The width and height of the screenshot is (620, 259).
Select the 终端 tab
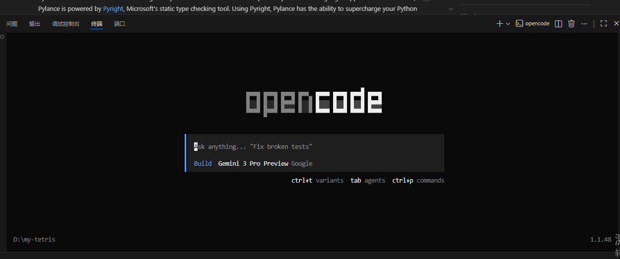pyautogui.click(x=97, y=24)
